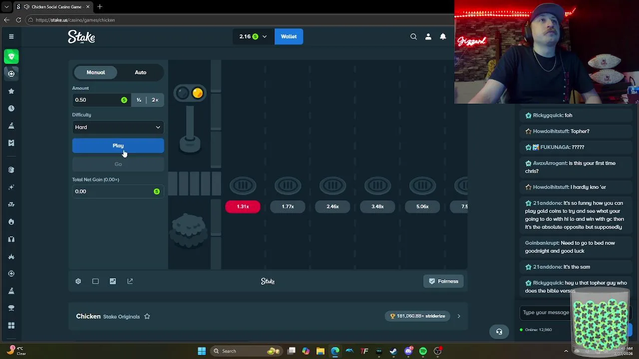This screenshot has height=359, width=639.
Task: Open Discord from the taskbar
Action: click(408, 351)
